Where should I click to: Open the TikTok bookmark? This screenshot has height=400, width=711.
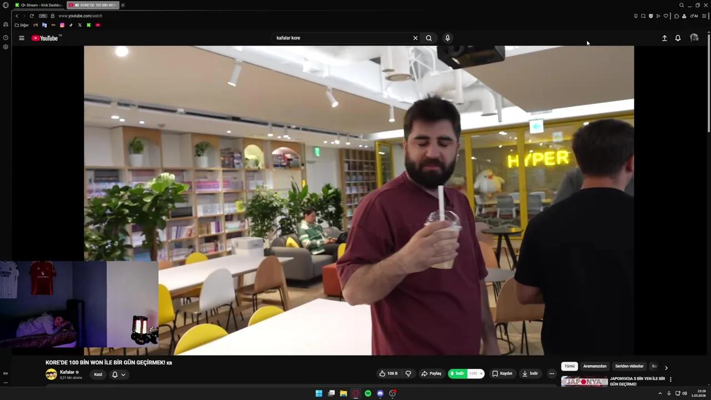(x=71, y=25)
